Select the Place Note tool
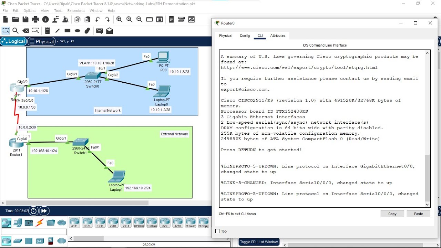The width and height of the screenshot is (441, 248). (48, 31)
